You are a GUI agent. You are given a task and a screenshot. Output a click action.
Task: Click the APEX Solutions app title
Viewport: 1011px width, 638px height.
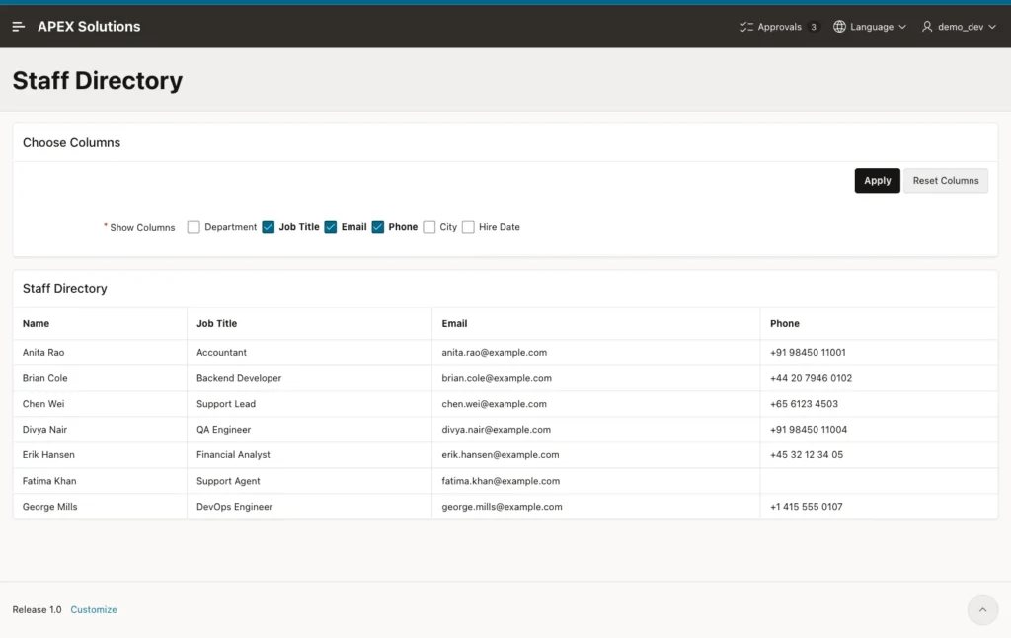coord(89,27)
